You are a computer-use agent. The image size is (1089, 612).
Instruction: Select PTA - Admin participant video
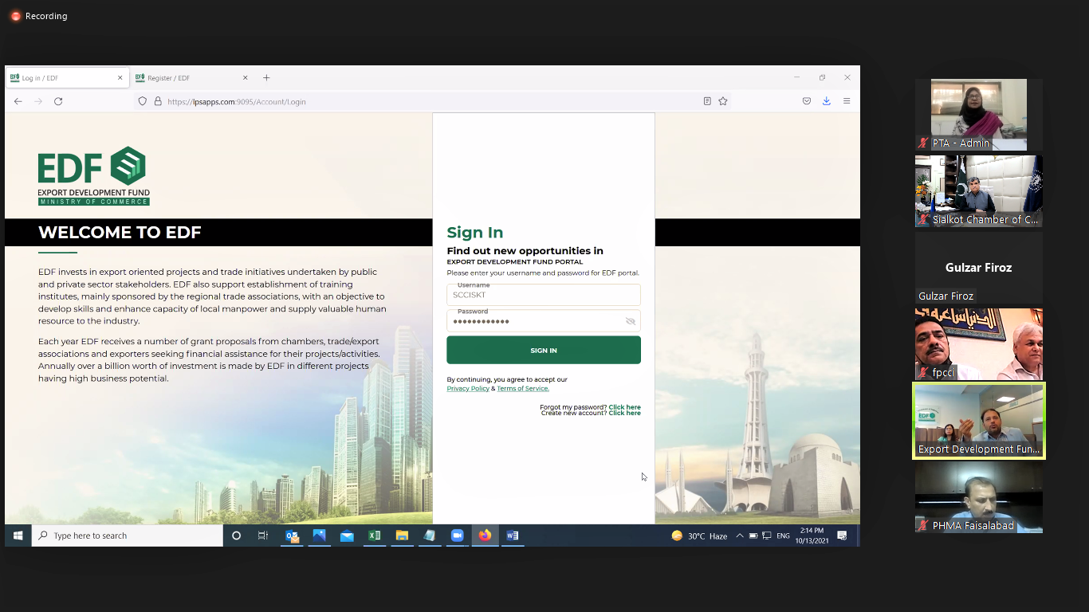click(979, 115)
